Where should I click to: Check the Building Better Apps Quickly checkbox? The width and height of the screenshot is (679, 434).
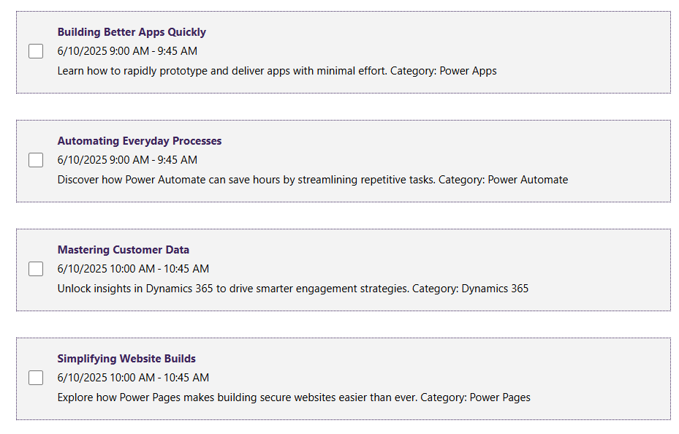pos(36,51)
